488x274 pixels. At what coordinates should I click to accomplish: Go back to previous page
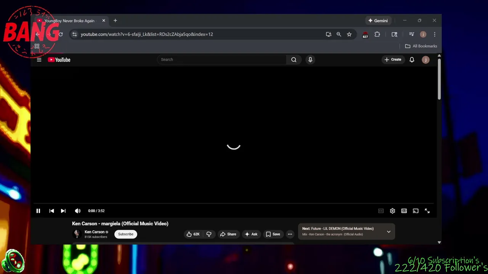point(37,34)
